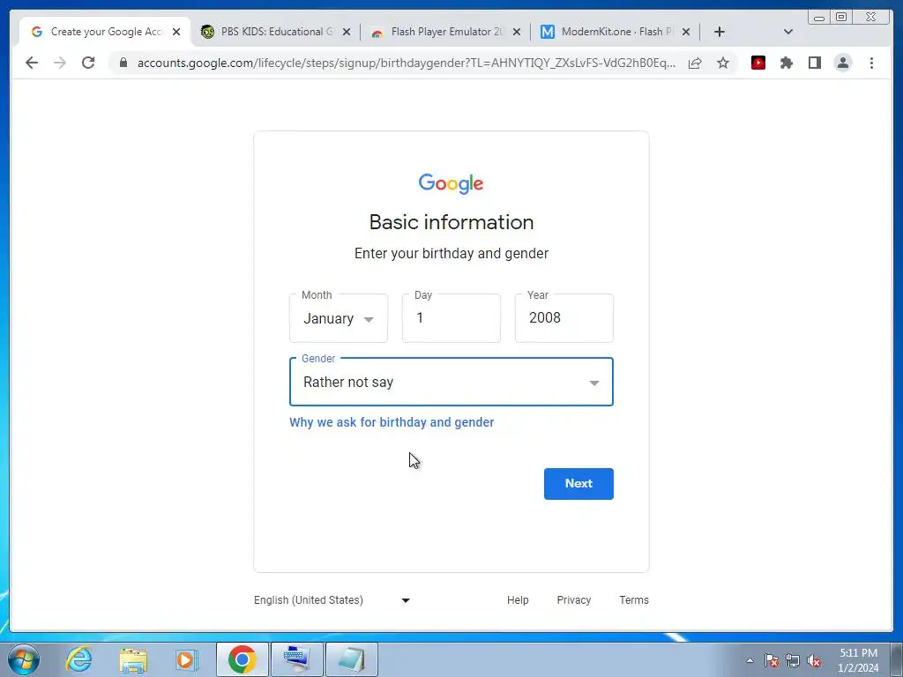Reload the page with the refresh icon
Image resolution: width=903 pixels, height=677 pixels.
pos(88,63)
